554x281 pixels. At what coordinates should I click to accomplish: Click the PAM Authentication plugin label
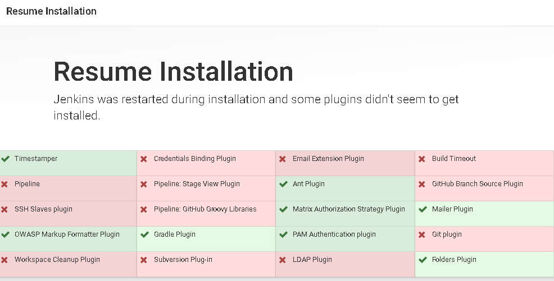334,234
